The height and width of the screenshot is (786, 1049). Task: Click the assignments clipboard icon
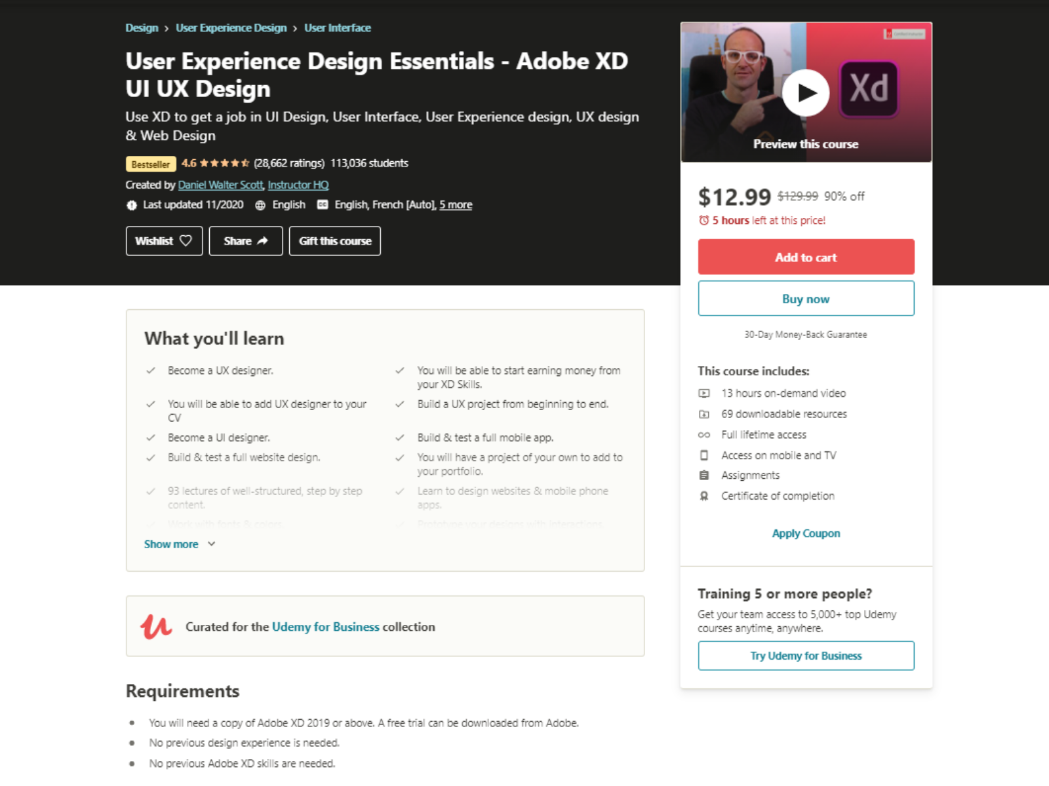coord(704,475)
